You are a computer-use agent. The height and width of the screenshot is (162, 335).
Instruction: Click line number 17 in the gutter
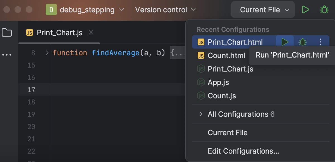point(31,90)
